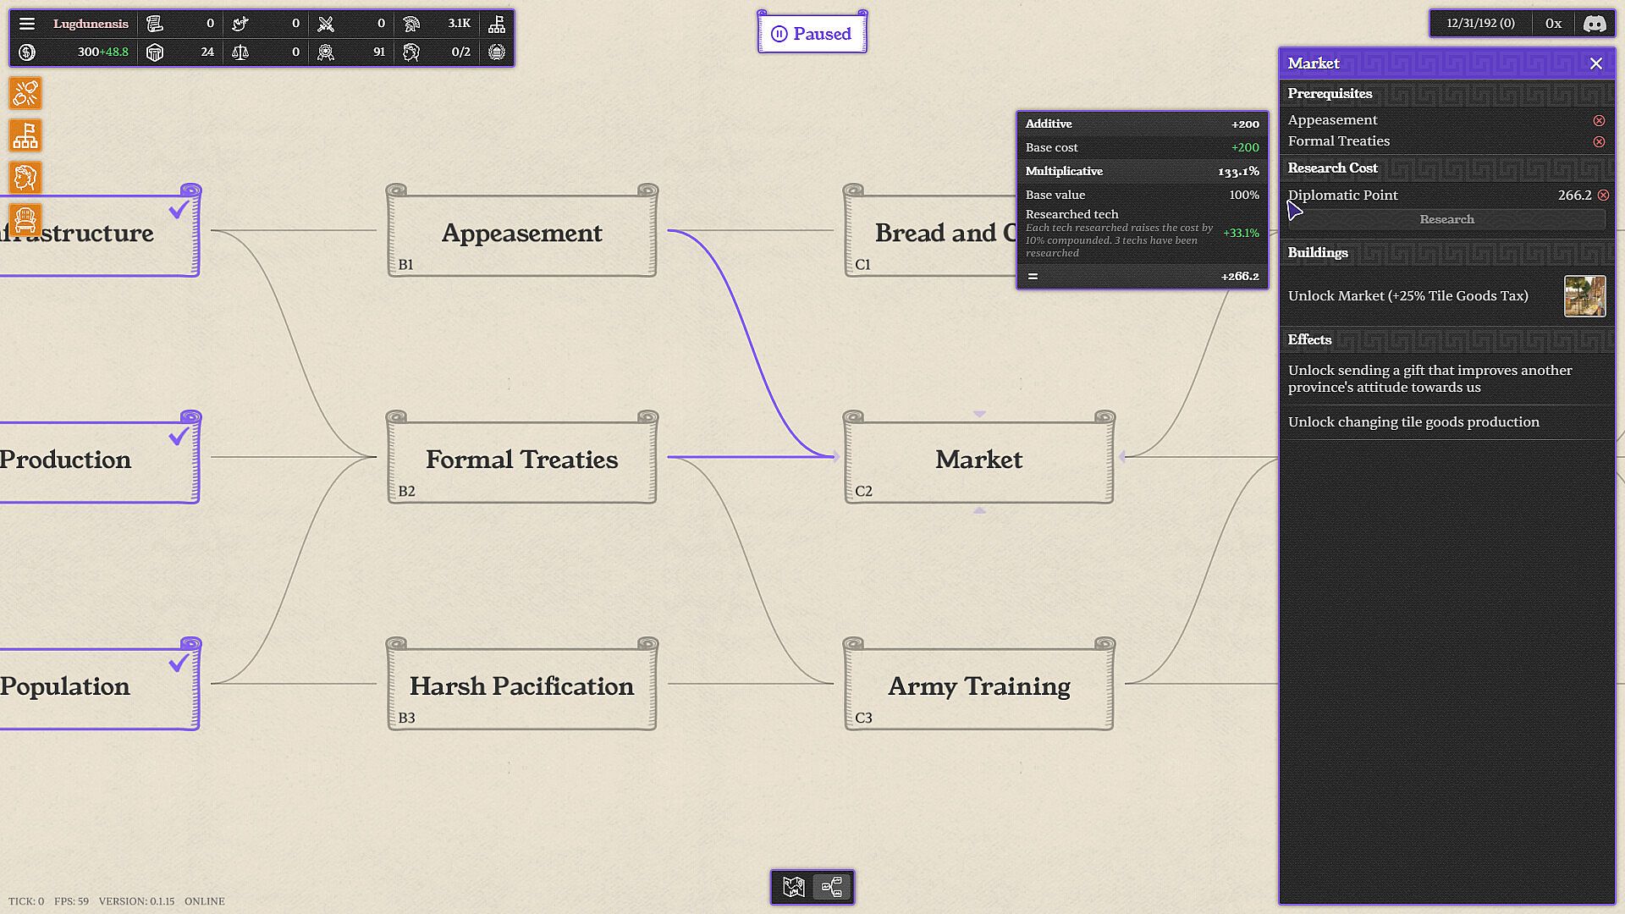Select the tech tree view button
Screen dimensions: 1625x914
tap(832, 887)
